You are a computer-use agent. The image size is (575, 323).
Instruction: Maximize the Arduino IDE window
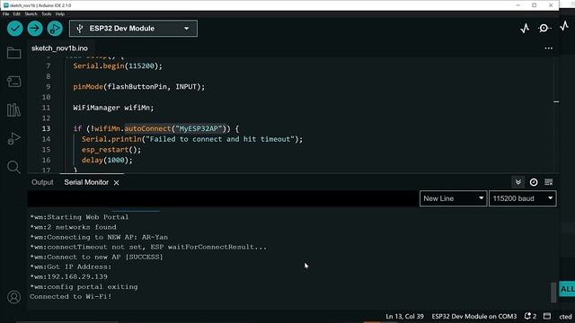(535, 5)
